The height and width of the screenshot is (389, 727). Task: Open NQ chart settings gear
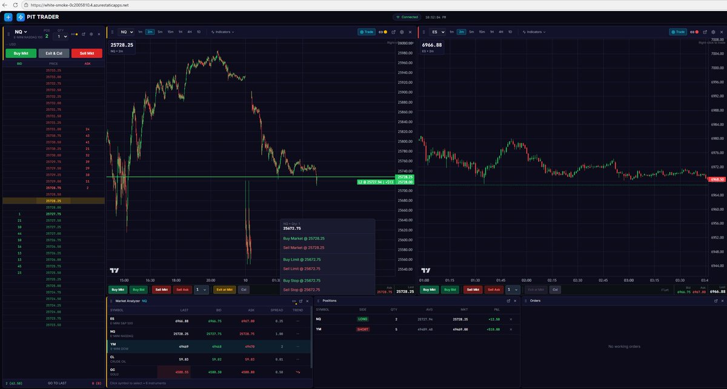(x=402, y=32)
